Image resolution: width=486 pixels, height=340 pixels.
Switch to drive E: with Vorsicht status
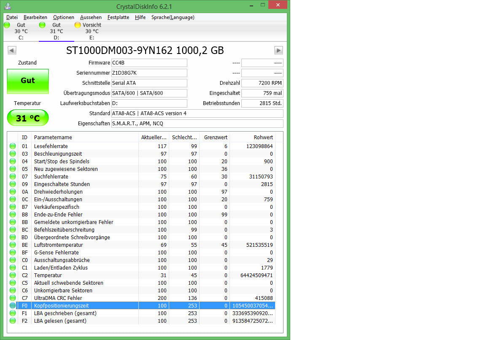[x=92, y=31]
